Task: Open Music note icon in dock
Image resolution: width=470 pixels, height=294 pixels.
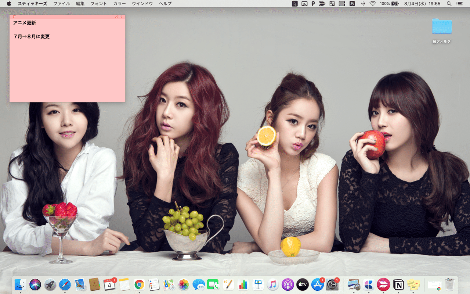Action: (x=273, y=284)
